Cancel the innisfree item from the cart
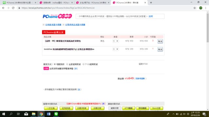 coord(160,49)
